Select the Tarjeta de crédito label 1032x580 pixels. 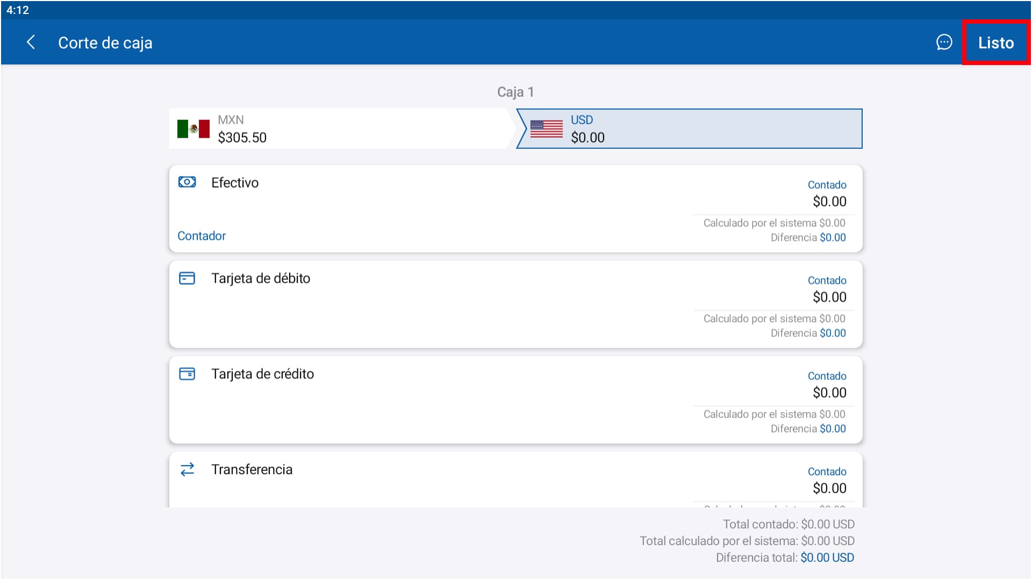click(x=262, y=374)
